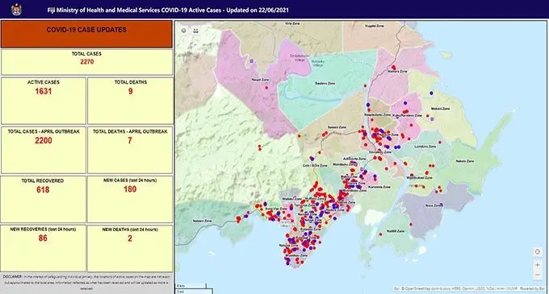
Task: Select April Outbreak total cases value 2200
Action: pos(44,141)
